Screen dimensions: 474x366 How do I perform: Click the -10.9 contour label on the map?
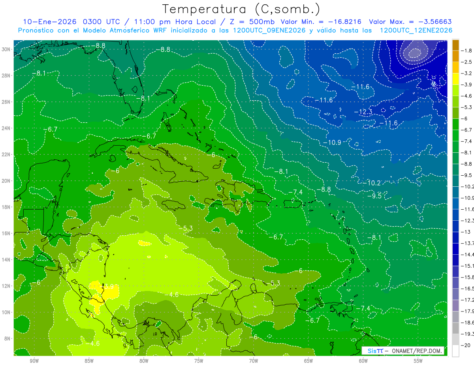(x=332, y=143)
